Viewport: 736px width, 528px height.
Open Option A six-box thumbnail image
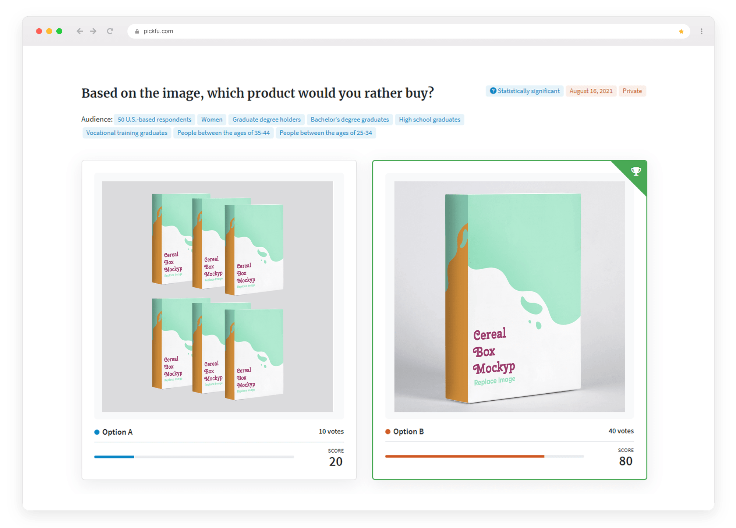point(217,296)
